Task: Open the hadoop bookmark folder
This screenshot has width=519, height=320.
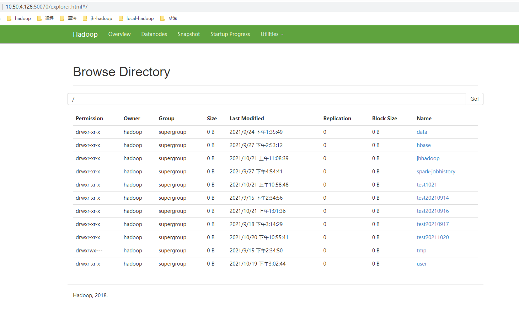Action: (x=19, y=18)
